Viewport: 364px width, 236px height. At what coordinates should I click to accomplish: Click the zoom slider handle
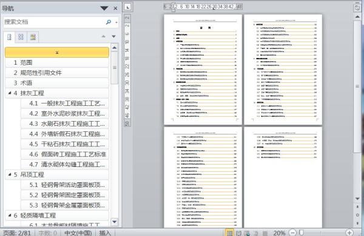pos(301,232)
